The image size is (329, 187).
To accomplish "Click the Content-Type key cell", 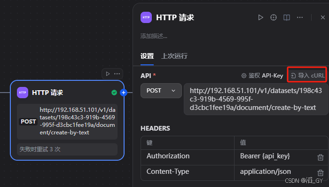I will 188,173.
